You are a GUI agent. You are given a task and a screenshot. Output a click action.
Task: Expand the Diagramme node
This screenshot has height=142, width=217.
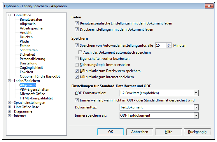coord(9,111)
